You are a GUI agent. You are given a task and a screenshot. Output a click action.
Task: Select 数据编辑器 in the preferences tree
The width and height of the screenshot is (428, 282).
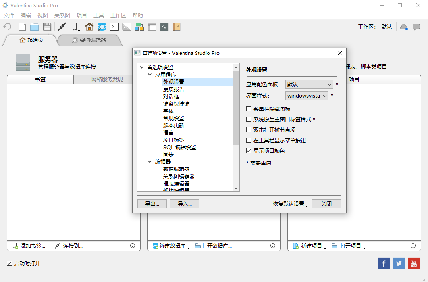click(x=177, y=169)
